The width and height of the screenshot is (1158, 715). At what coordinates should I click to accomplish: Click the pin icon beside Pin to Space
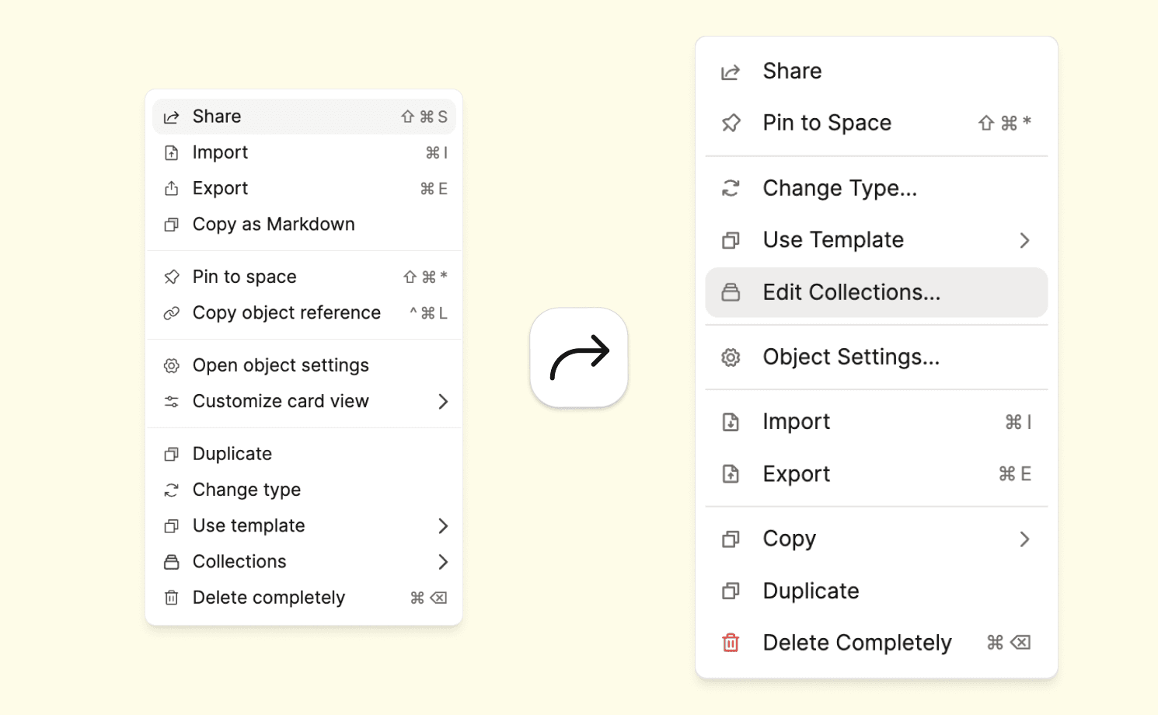pos(731,123)
